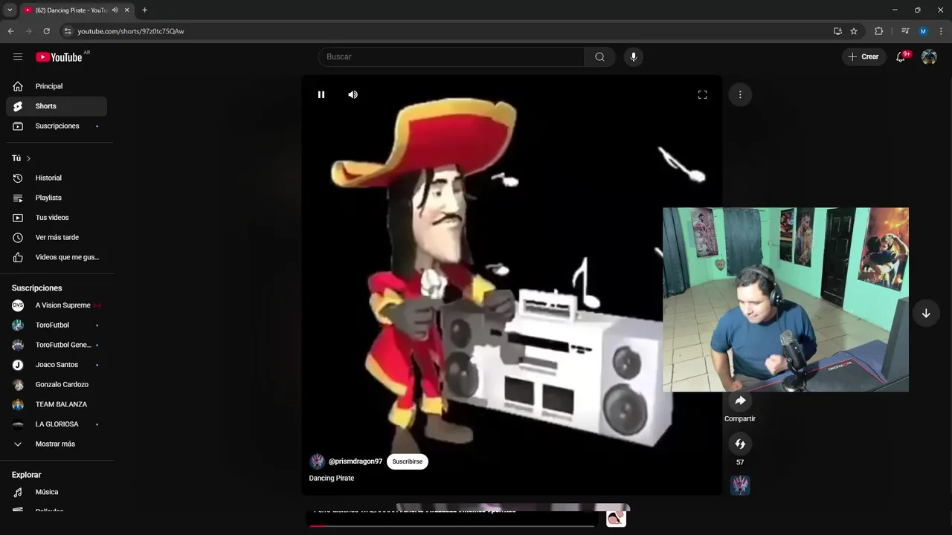Image resolution: width=952 pixels, height=535 pixels.
Task: Open ToroFutbol Gene... channel
Action: [57, 345]
